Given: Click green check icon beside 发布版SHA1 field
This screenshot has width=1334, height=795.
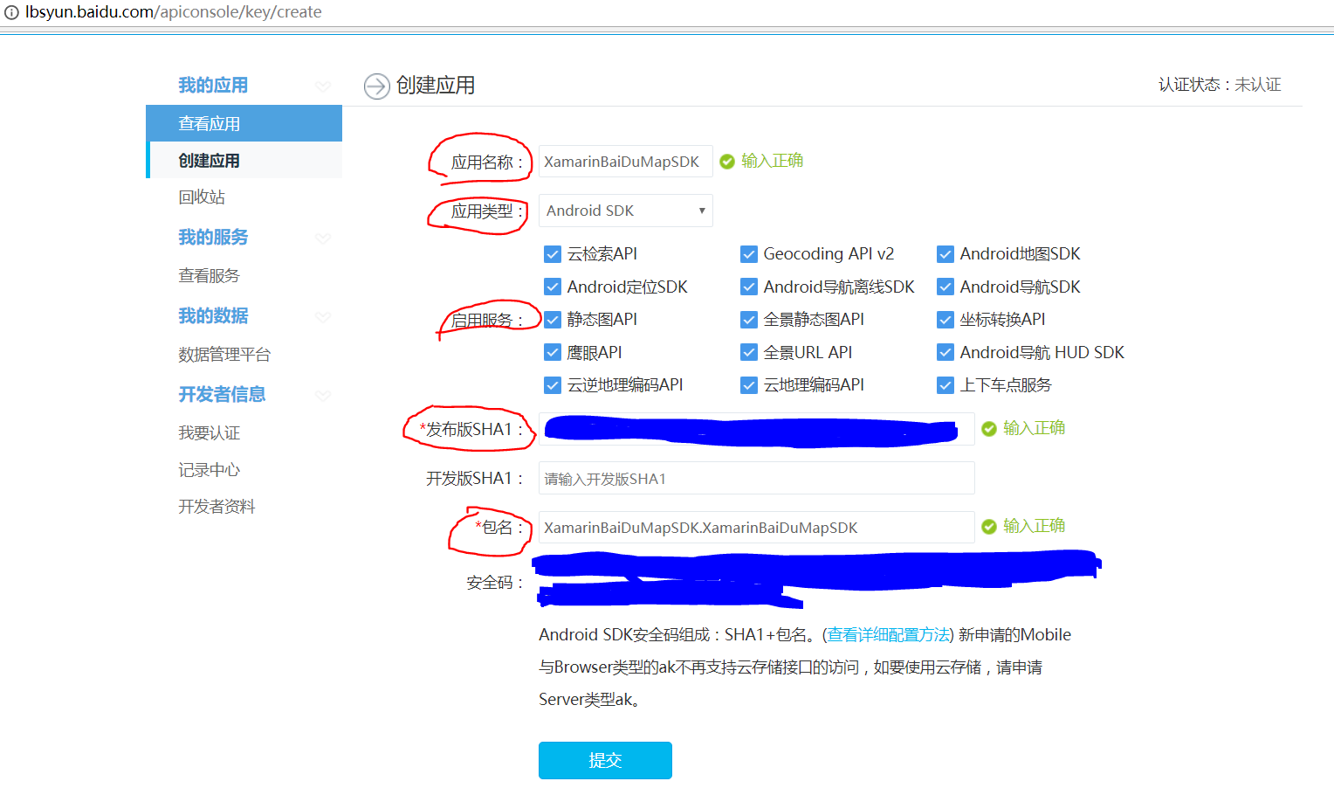Looking at the screenshot, I should coord(989,429).
